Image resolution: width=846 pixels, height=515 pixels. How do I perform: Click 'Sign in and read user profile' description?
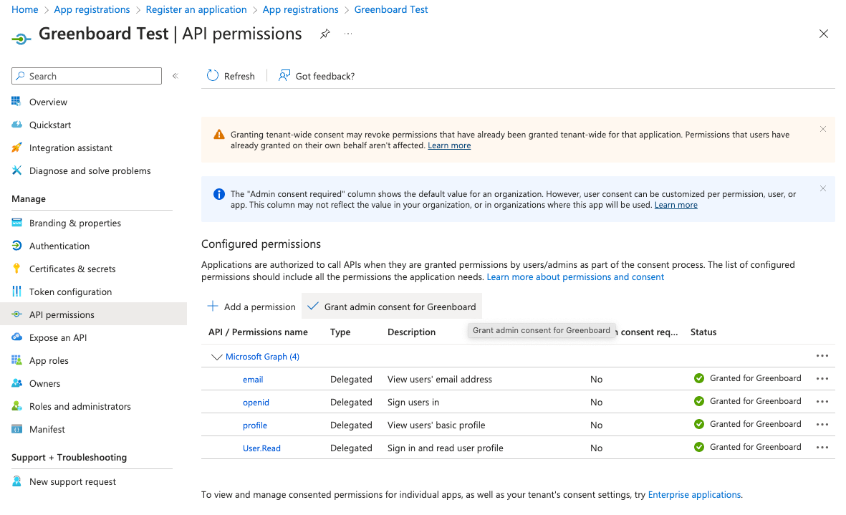click(x=445, y=448)
